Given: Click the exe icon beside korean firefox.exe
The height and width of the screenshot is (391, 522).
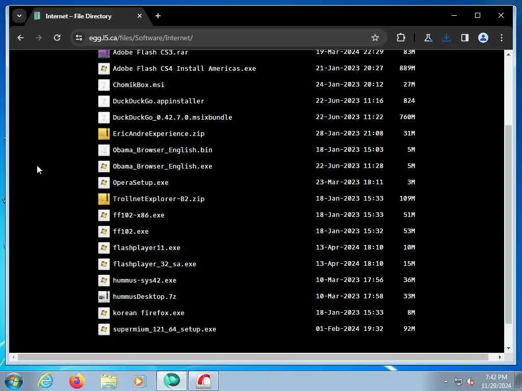Looking at the screenshot, I should click(104, 313).
